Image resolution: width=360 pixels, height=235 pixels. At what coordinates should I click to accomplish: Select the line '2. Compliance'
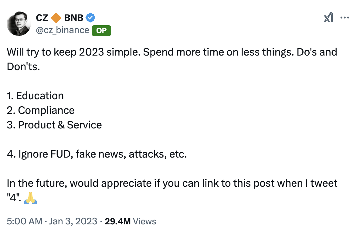tap(41, 111)
